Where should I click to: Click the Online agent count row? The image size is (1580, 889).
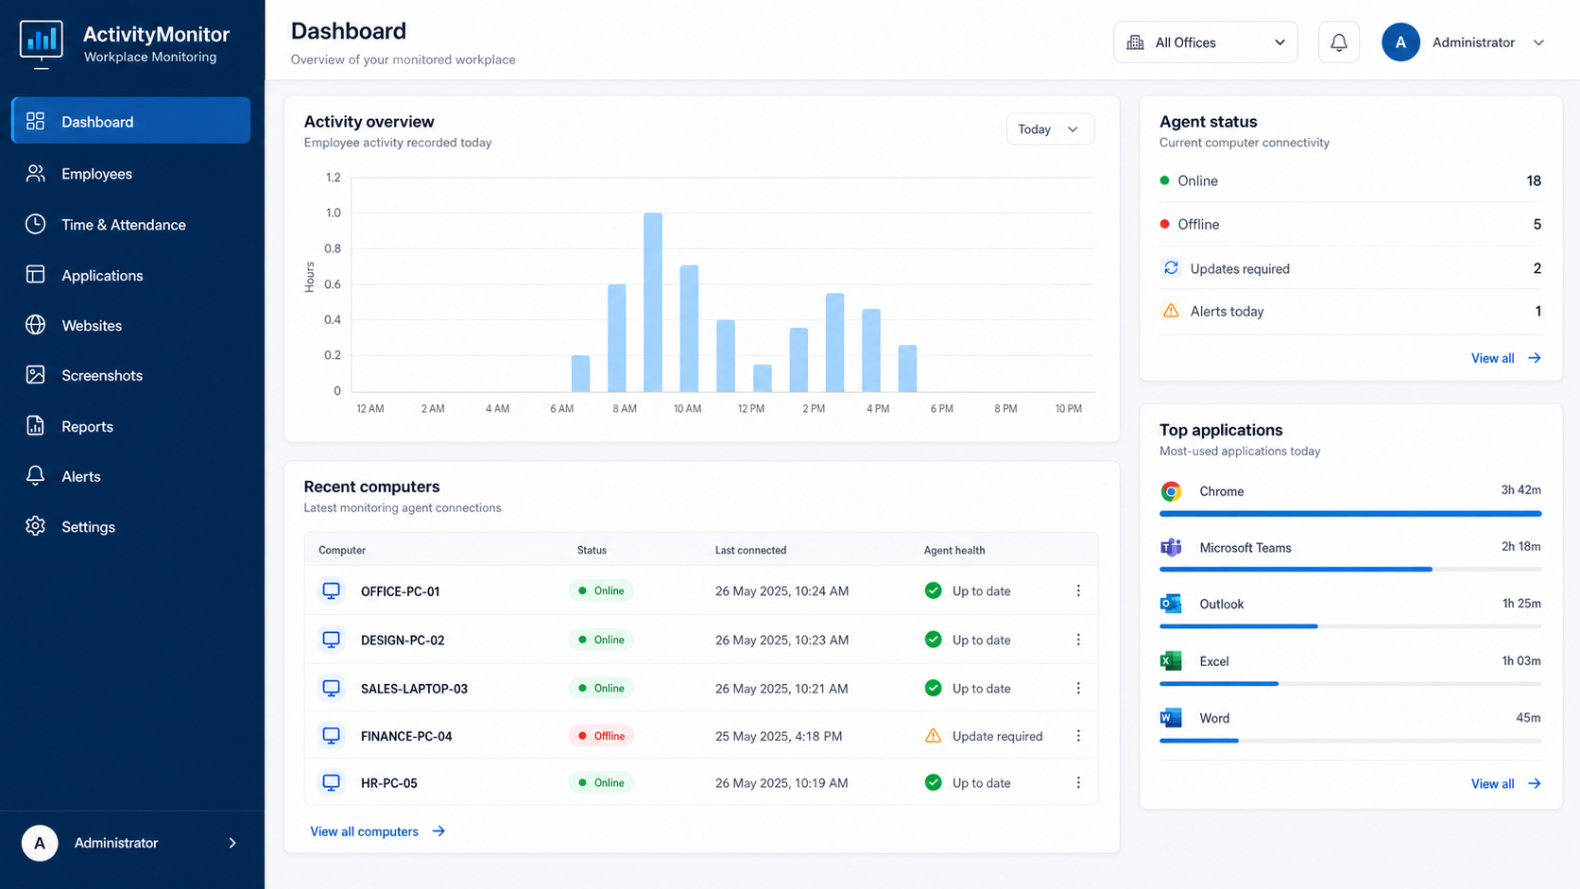click(1350, 180)
